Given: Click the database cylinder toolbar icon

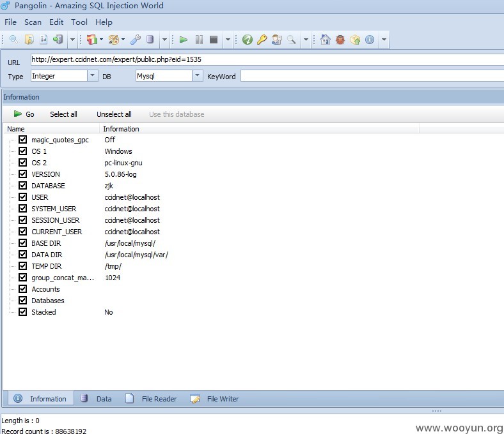Looking at the screenshot, I should [x=150, y=40].
